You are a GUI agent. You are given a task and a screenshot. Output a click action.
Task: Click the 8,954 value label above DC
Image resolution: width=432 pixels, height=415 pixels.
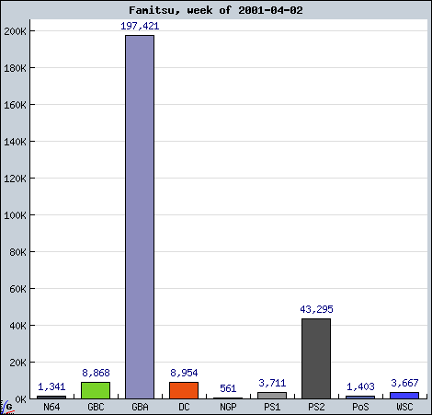click(184, 373)
